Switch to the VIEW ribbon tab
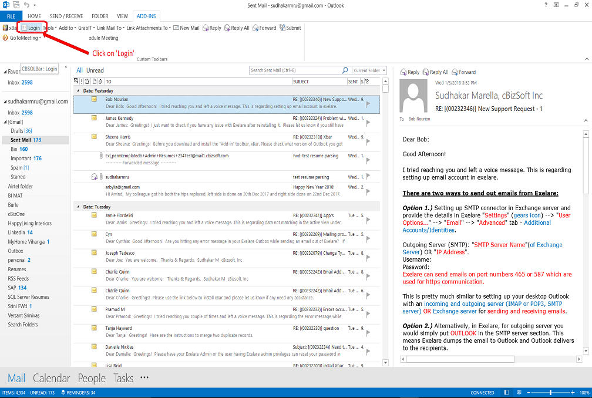 point(122,16)
